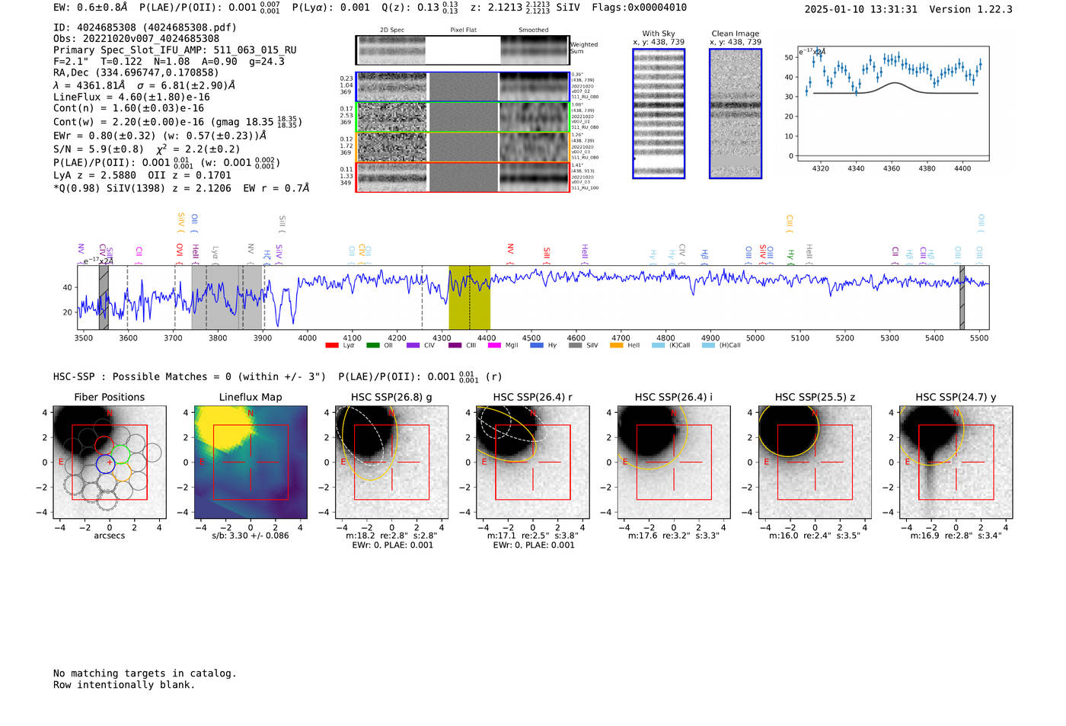
Task: Click the S/N = 5.9(±0.8) line
Action: tap(146, 149)
